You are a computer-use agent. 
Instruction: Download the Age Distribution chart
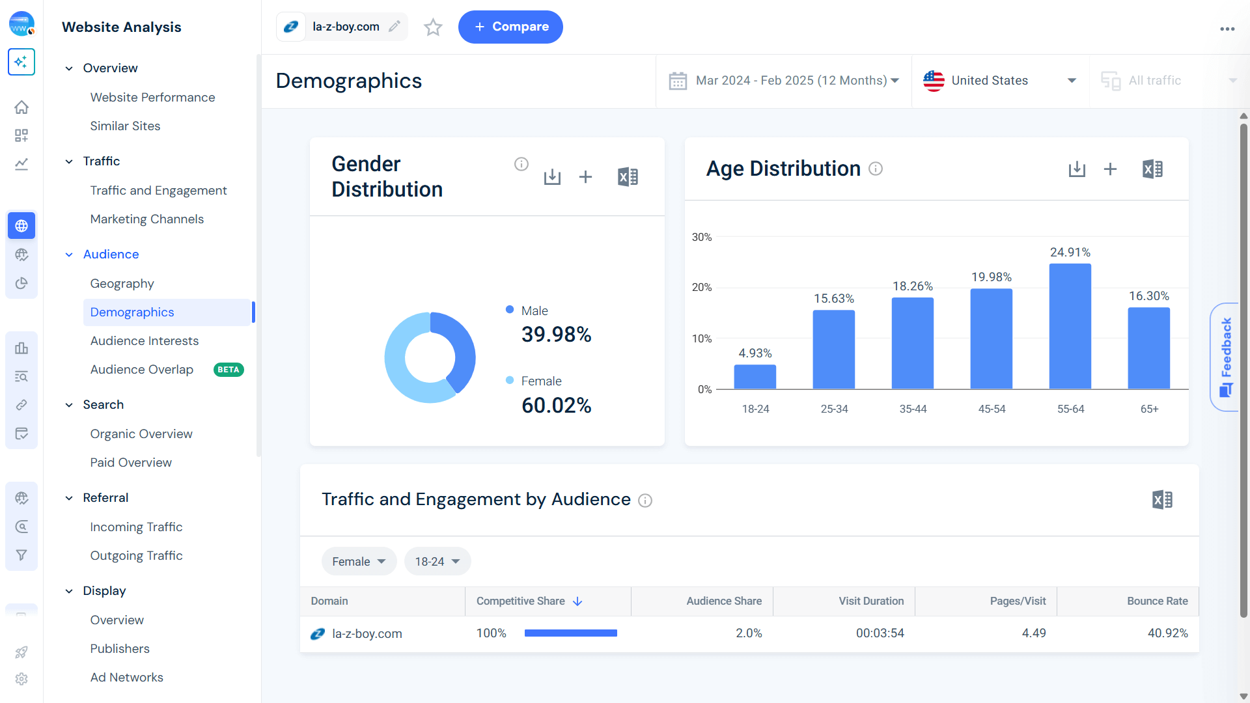[1077, 169]
